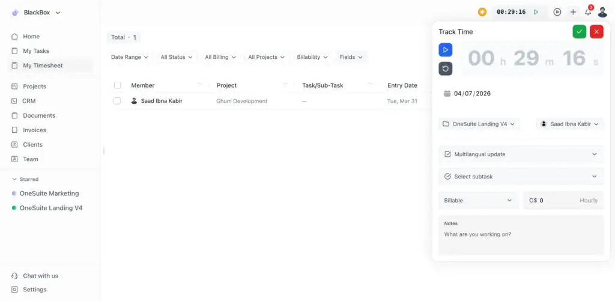Open My Tasks from sidebar
Viewport: 615px width, 301px height.
pos(36,51)
